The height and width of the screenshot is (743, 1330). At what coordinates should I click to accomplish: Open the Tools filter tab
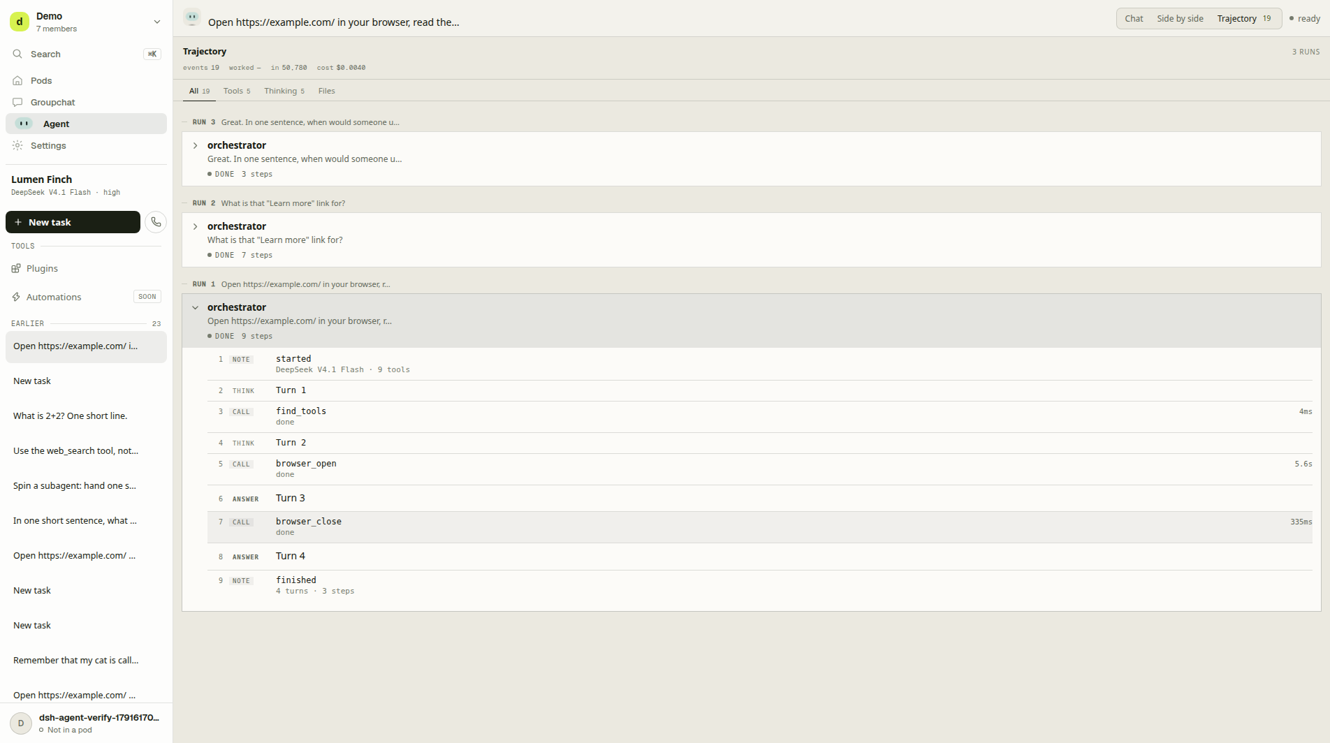(x=237, y=91)
